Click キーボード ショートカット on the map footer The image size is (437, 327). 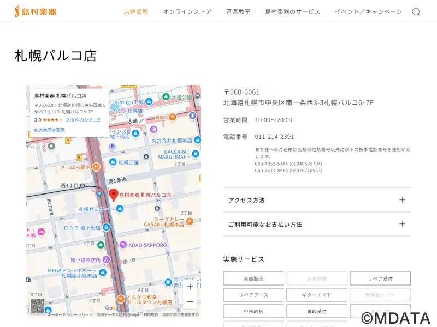pos(70,315)
